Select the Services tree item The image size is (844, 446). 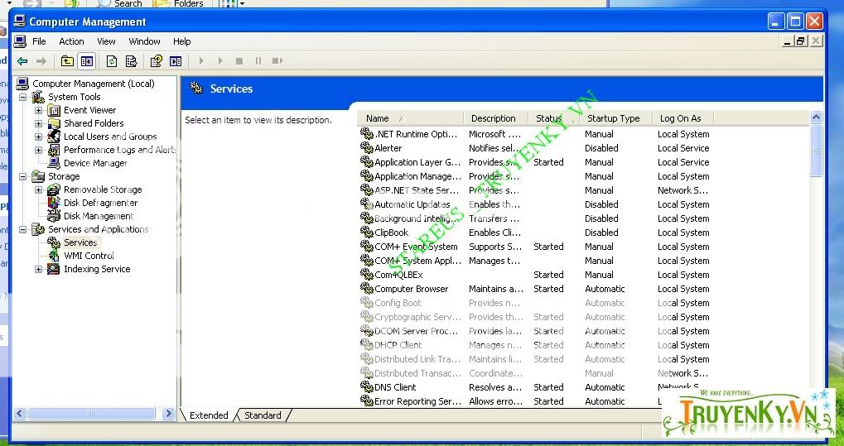(x=80, y=242)
